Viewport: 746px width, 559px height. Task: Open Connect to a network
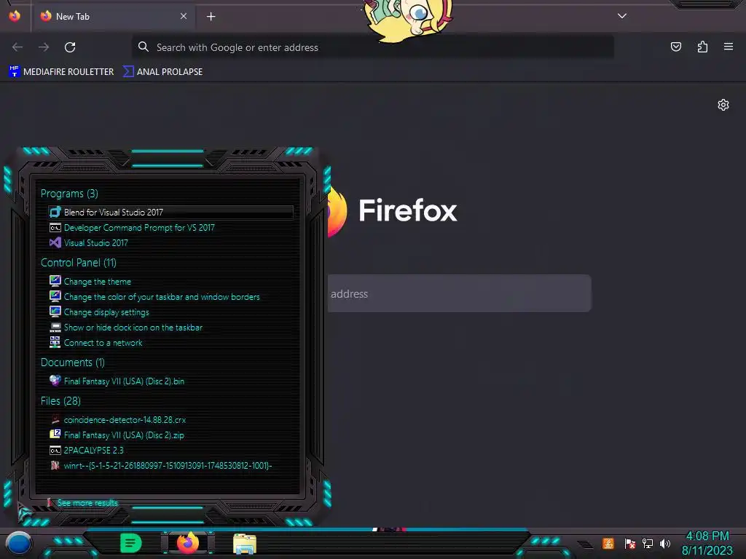(x=103, y=343)
